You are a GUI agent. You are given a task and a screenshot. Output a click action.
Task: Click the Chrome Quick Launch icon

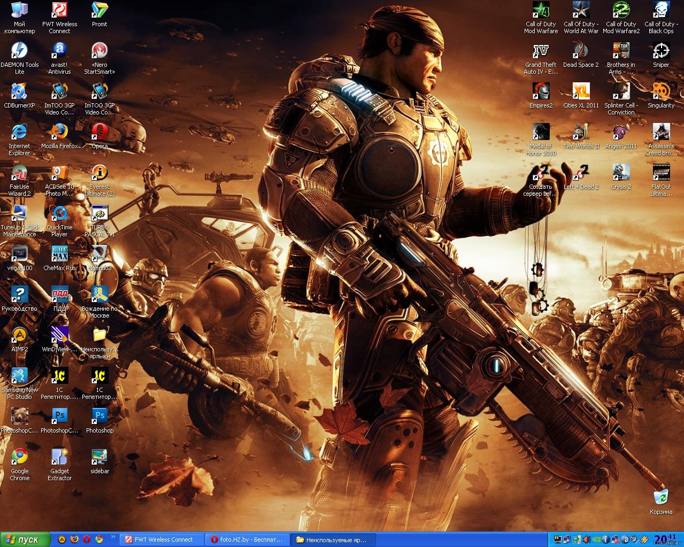[99, 540]
